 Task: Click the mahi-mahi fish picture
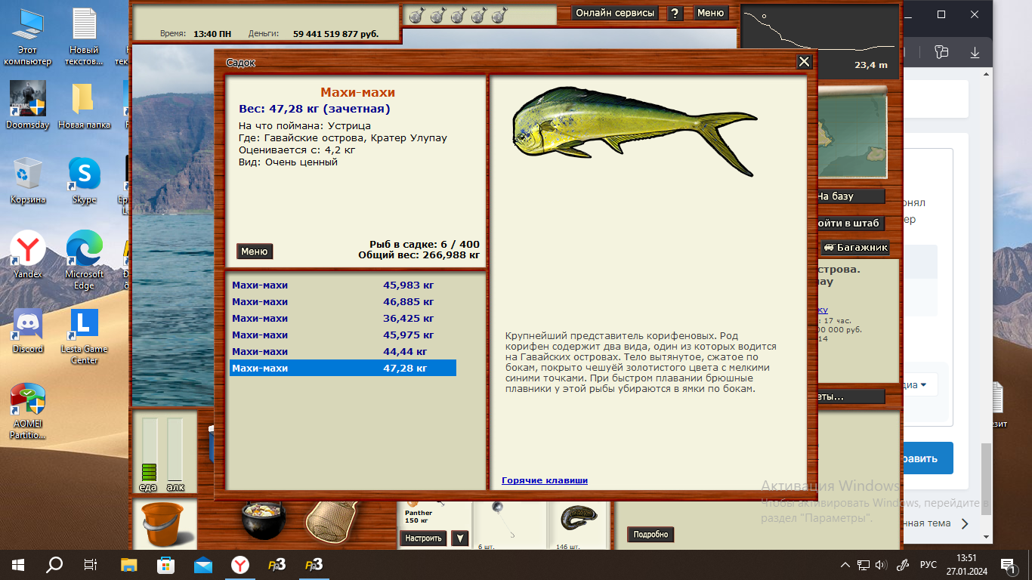633,132
